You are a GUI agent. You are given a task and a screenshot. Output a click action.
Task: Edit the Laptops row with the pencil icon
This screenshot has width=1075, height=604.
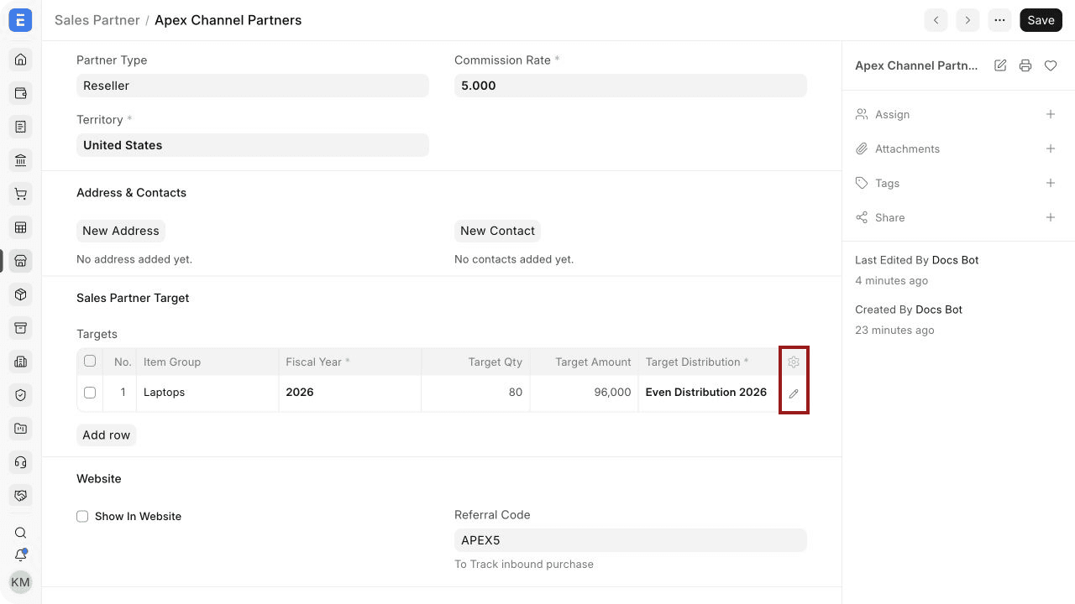coord(794,393)
